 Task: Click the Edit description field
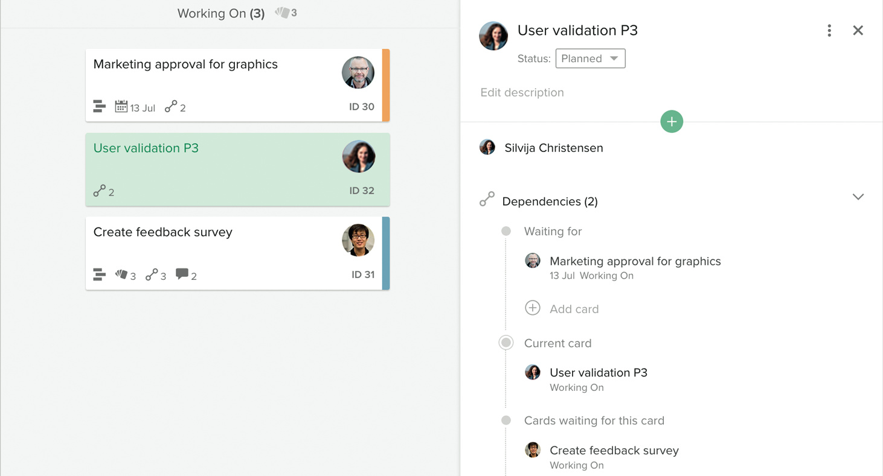[x=522, y=92]
